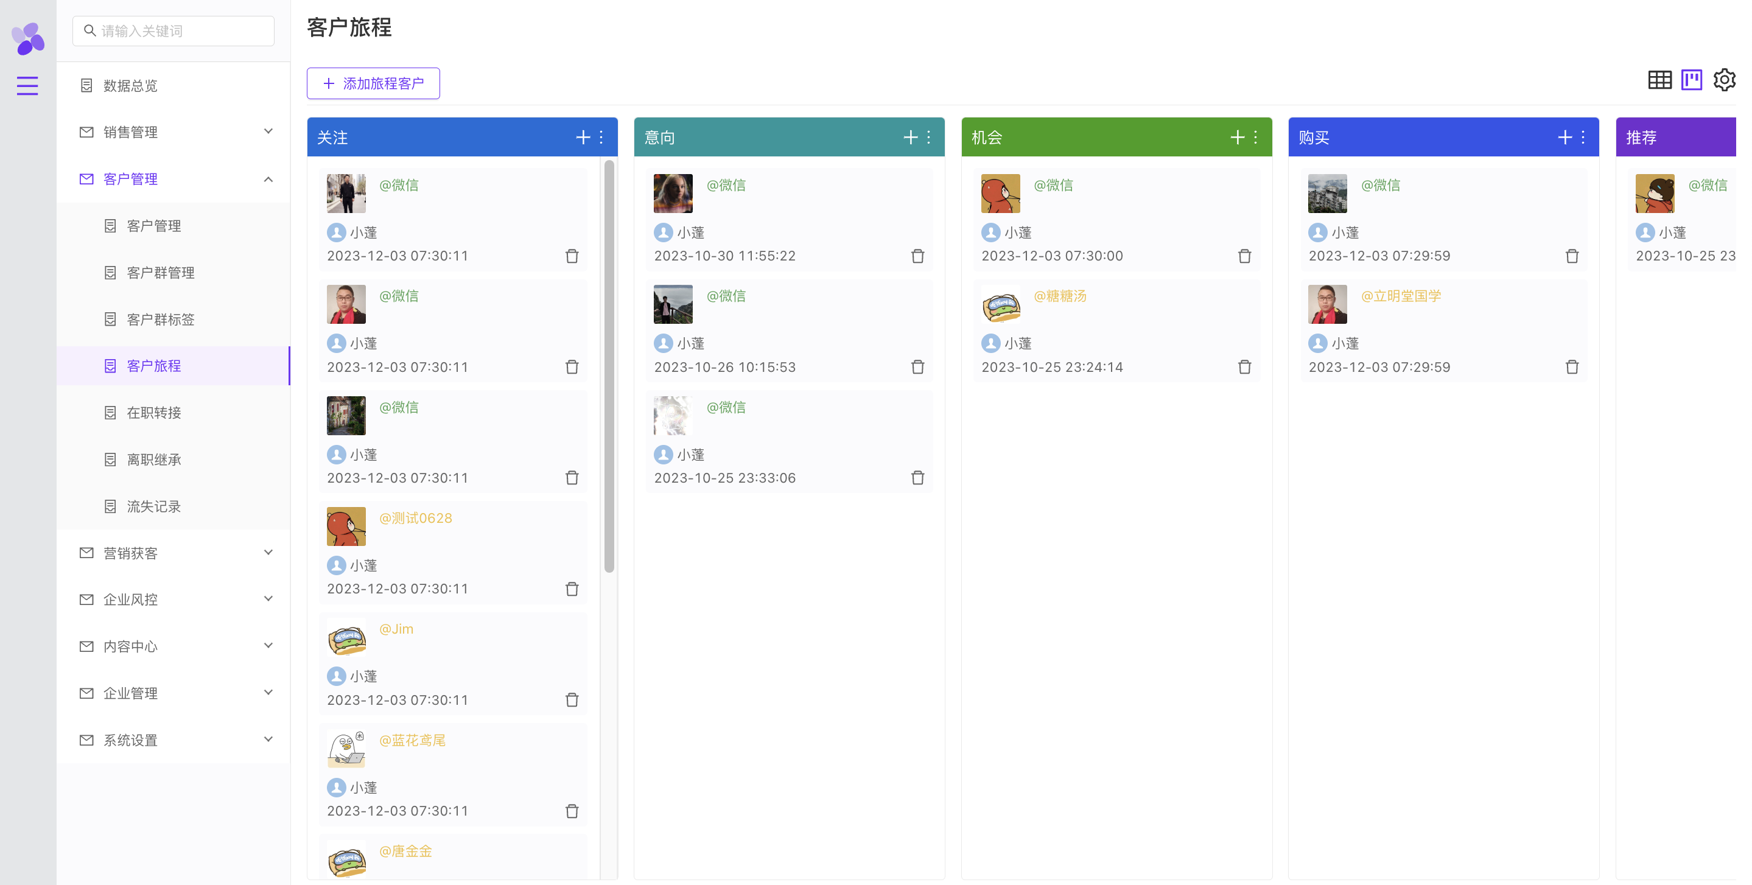Delete the @立明堂国学 card
1752x885 pixels.
[x=1572, y=368]
